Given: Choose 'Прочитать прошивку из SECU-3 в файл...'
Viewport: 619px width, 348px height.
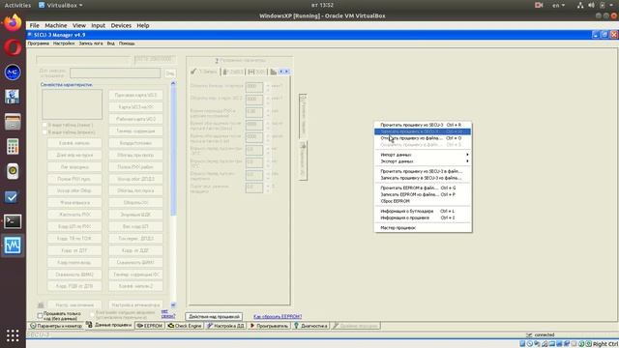Looking at the screenshot, I should click(423, 171).
